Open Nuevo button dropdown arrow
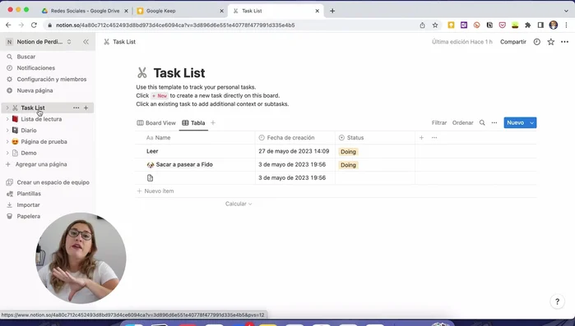The width and height of the screenshot is (575, 326). pyautogui.click(x=531, y=123)
